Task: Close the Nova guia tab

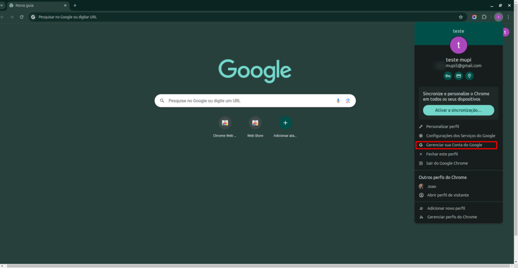Action: pos(65,5)
